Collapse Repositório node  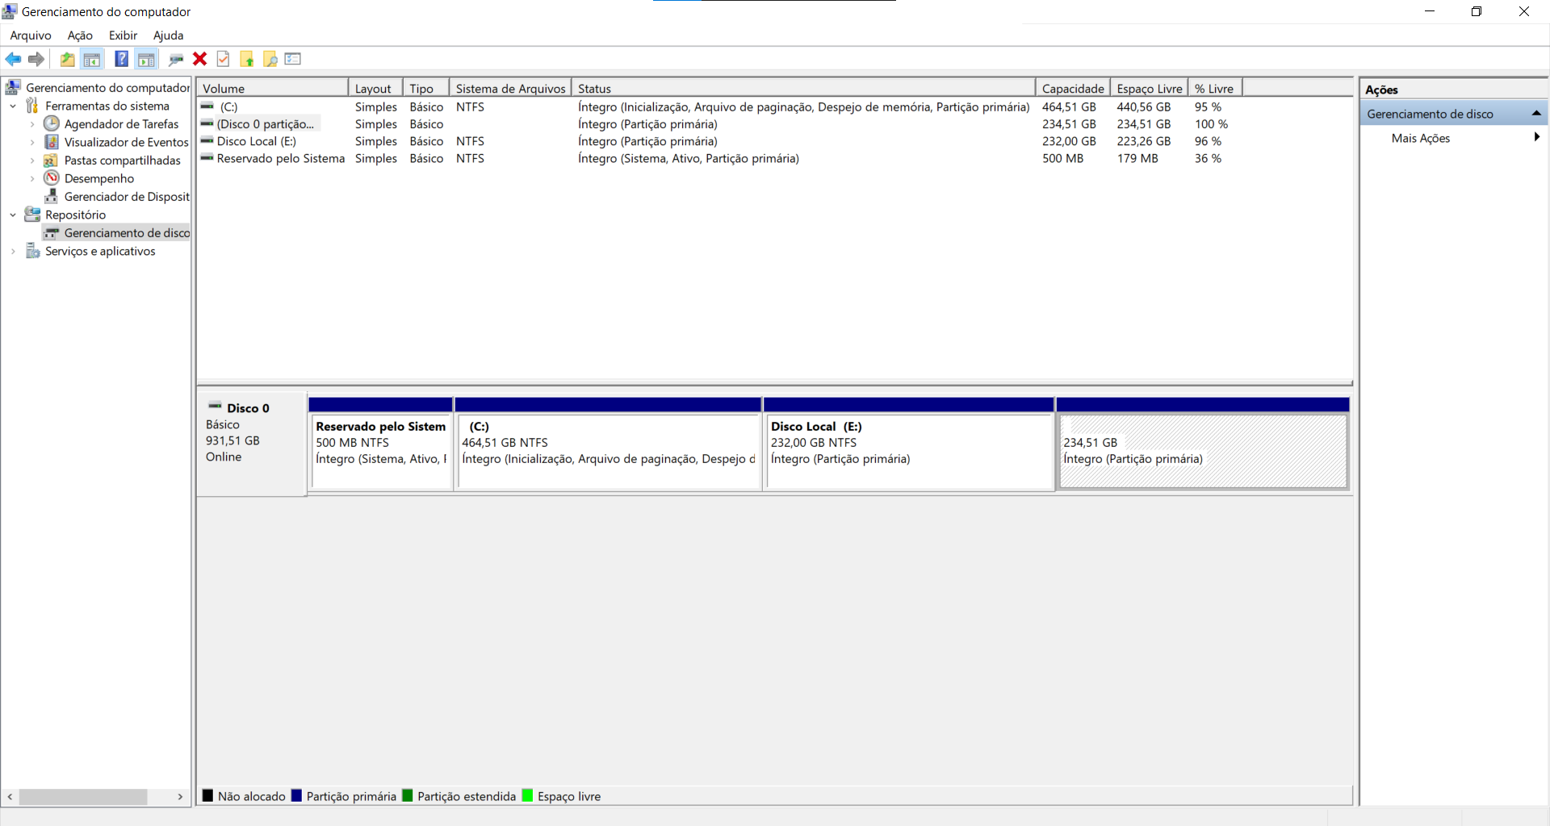coord(13,215)
